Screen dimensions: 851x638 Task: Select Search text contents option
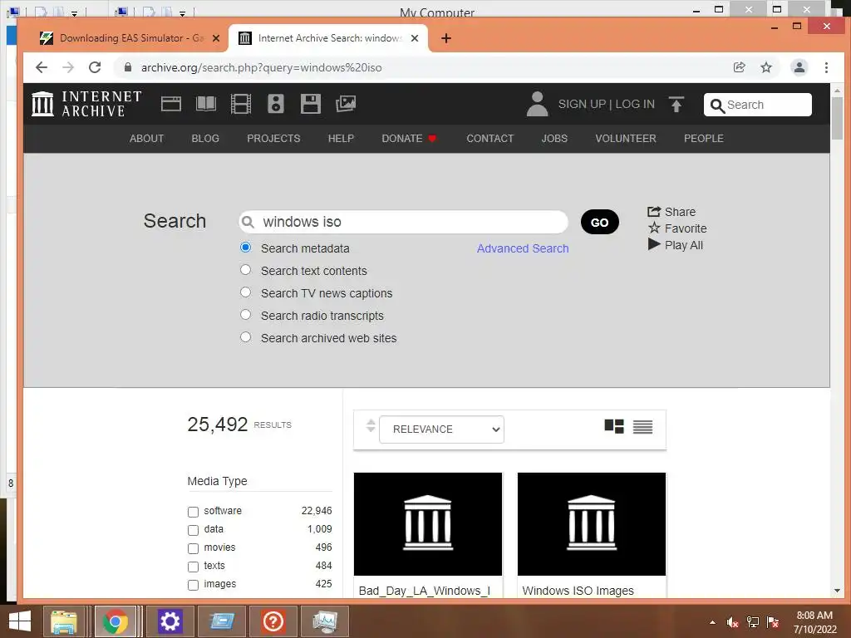click(x=246, y=270)
